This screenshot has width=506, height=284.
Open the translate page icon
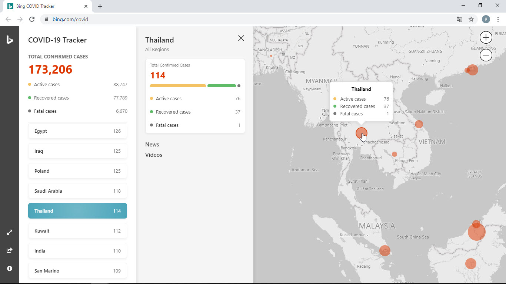459,19
